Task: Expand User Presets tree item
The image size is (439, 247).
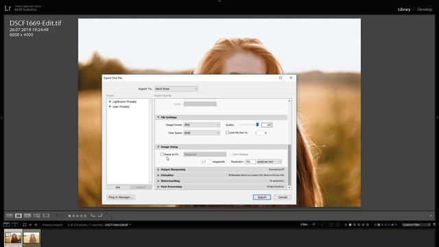Action: point(110,107)
